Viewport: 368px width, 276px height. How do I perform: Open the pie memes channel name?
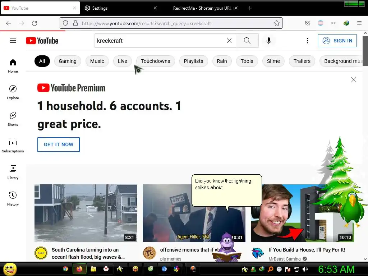[171, 259]
